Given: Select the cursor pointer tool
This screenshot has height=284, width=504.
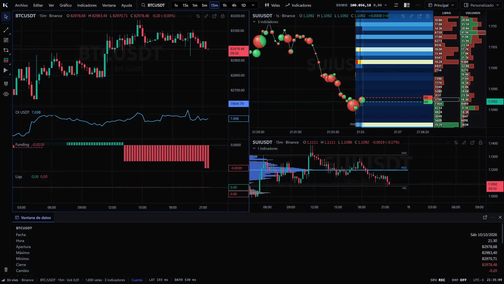Looking at the screenshot, I should click(6, 17).
